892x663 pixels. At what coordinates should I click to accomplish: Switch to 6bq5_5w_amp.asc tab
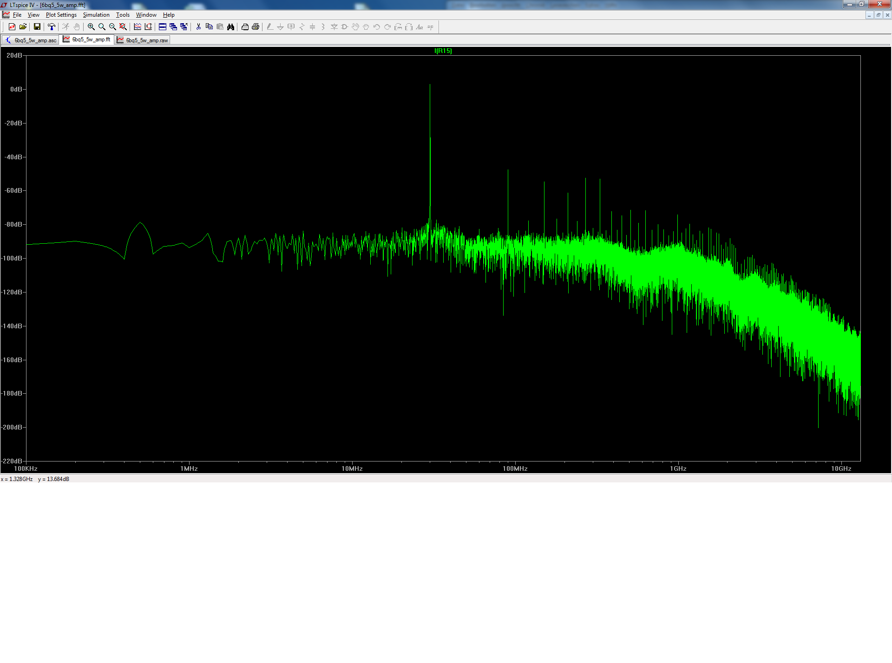[31, 40]
